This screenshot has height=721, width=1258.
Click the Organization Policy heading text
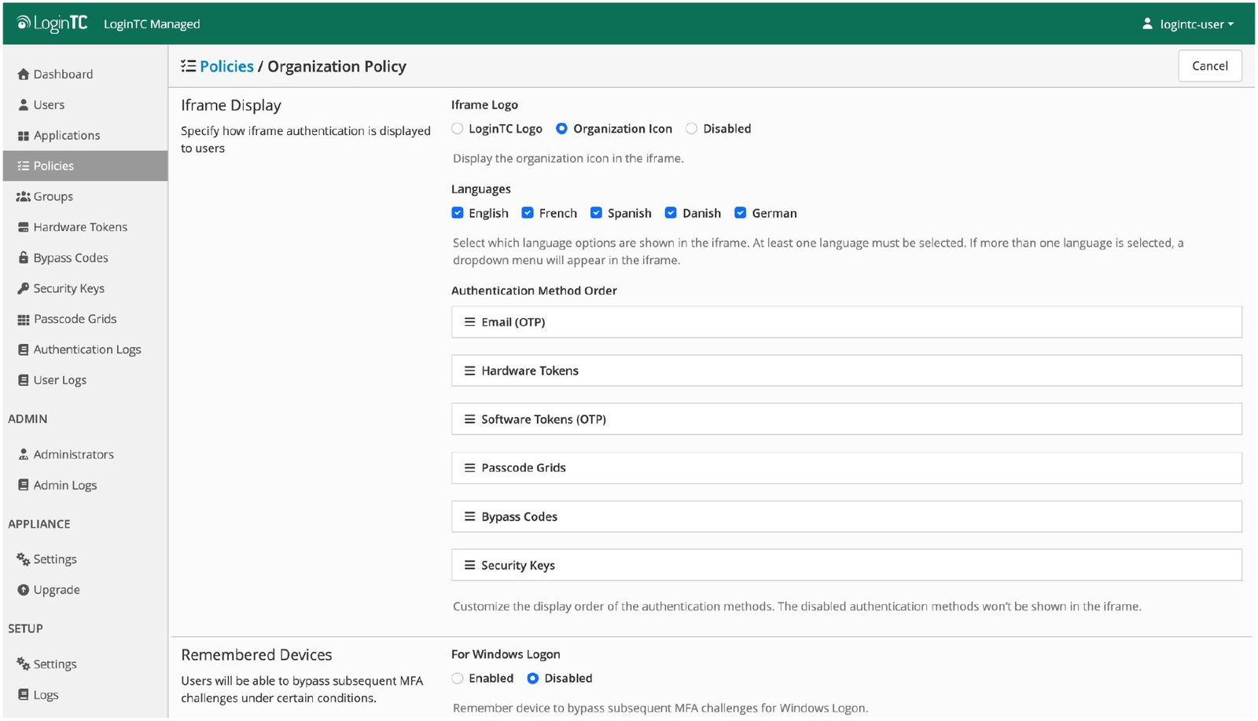[x=337, y=66]
